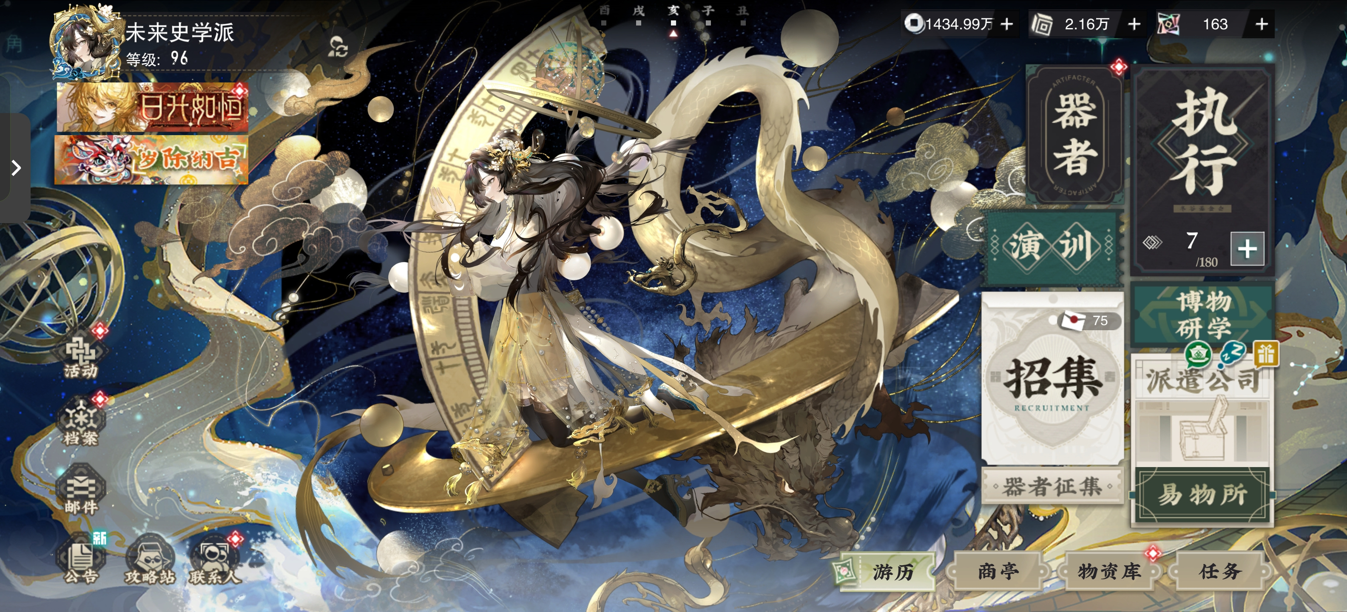This screenshot has width=1347, height=612.
Task: Open the 商亭 shop tab
Action: click(998, 571)
